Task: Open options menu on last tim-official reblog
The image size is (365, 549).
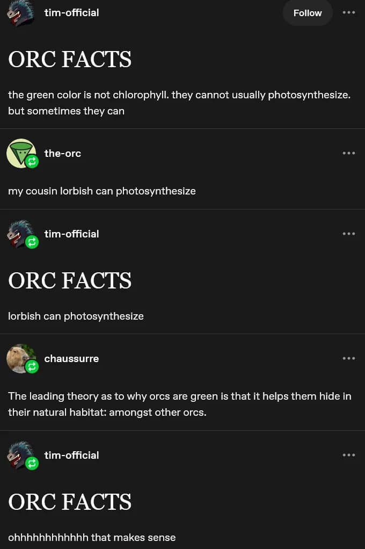Action: click(348, 455)
